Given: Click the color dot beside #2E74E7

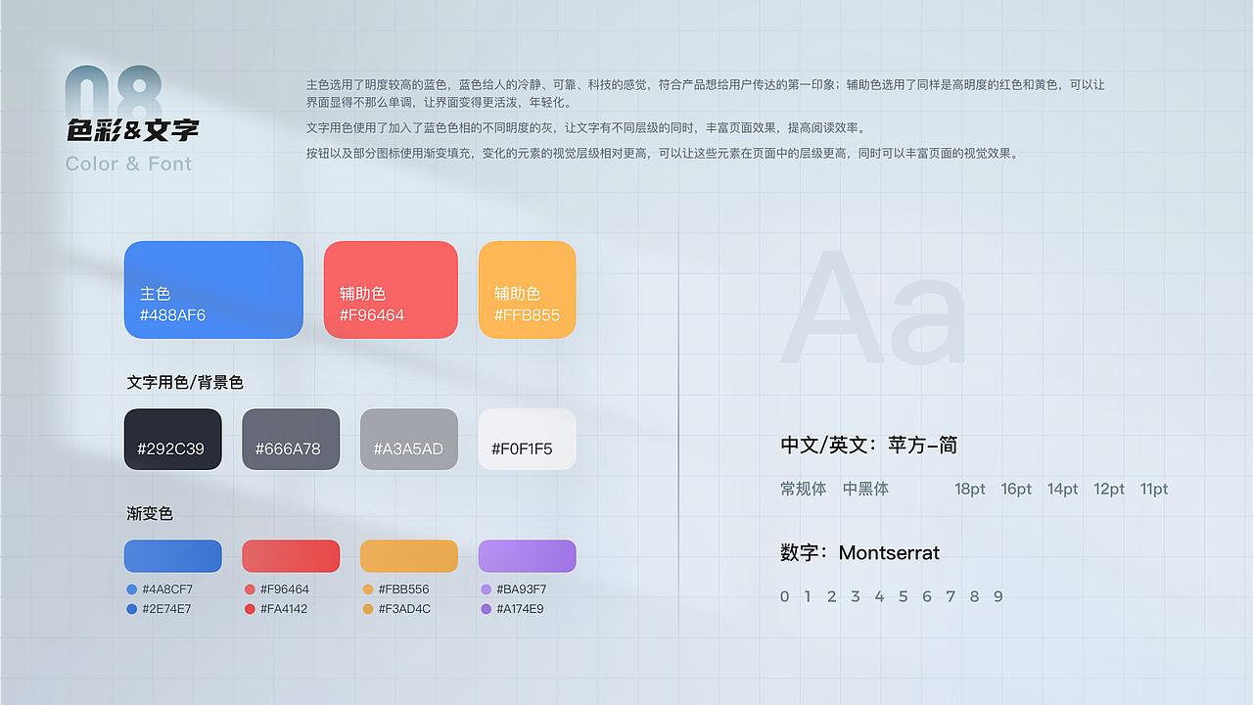Looking at the screenshot, I should pyautogui.click(x=132, y=609).
